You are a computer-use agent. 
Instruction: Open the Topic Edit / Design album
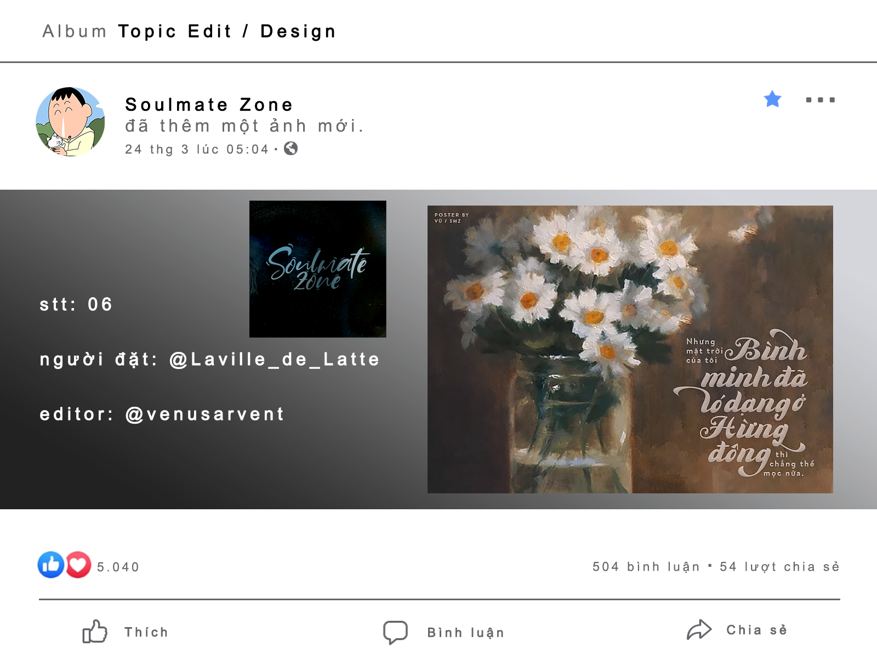click(227, 31)
